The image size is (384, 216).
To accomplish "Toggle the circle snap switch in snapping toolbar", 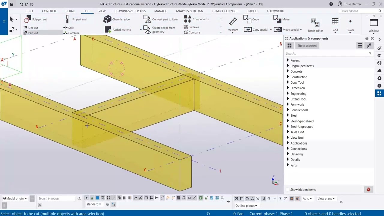I will tap(247, 199).
